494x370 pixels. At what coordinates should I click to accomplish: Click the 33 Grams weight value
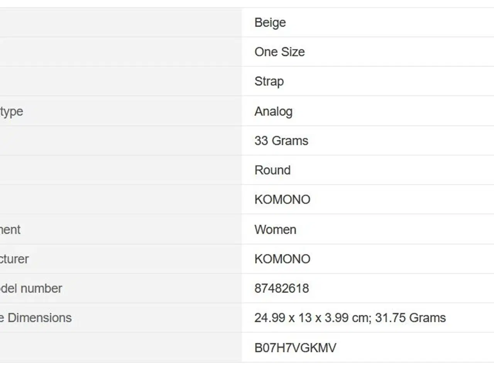tap(281, 141)
